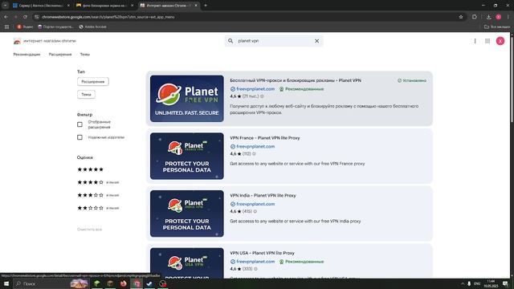Select the Расширения type filter chip
Viewport: 514px width, 289px height.
(x=93, y=82)
